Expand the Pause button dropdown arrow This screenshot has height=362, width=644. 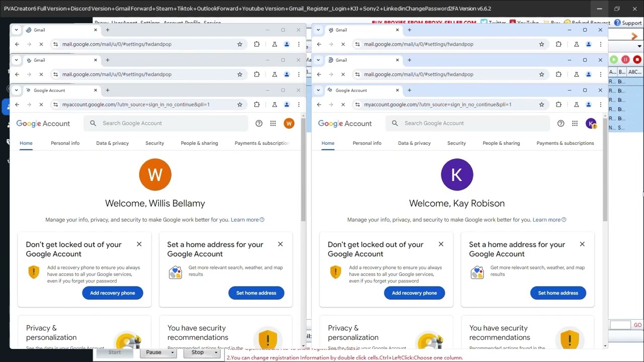172,352
